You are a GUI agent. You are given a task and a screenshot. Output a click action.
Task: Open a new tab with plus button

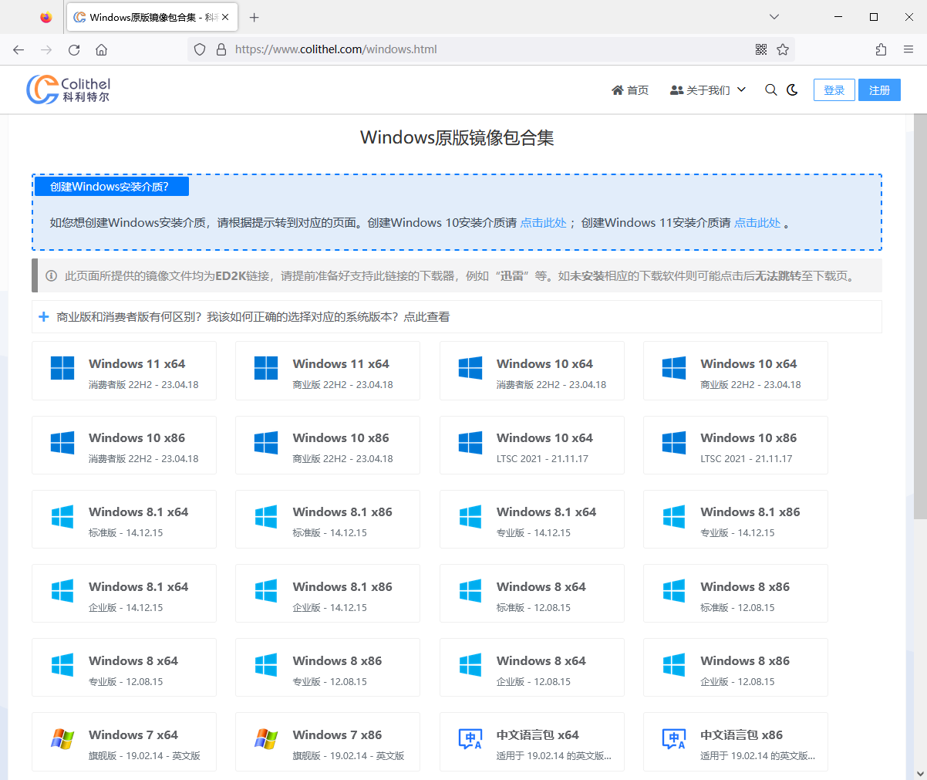point(254,17)
